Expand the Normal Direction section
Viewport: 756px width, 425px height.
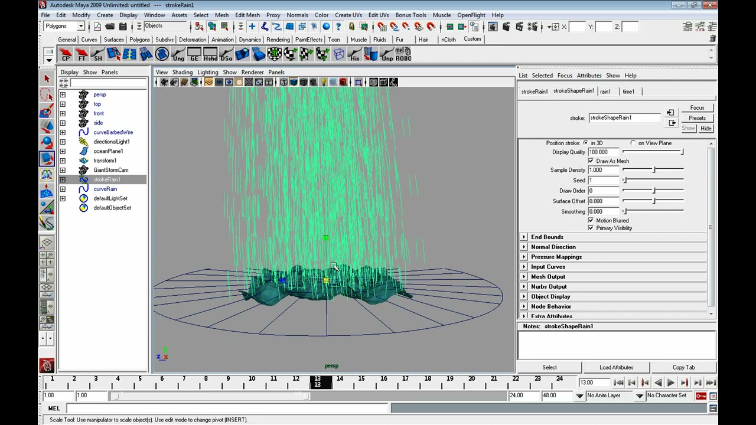pyautogui.click(x=524, y=247)
